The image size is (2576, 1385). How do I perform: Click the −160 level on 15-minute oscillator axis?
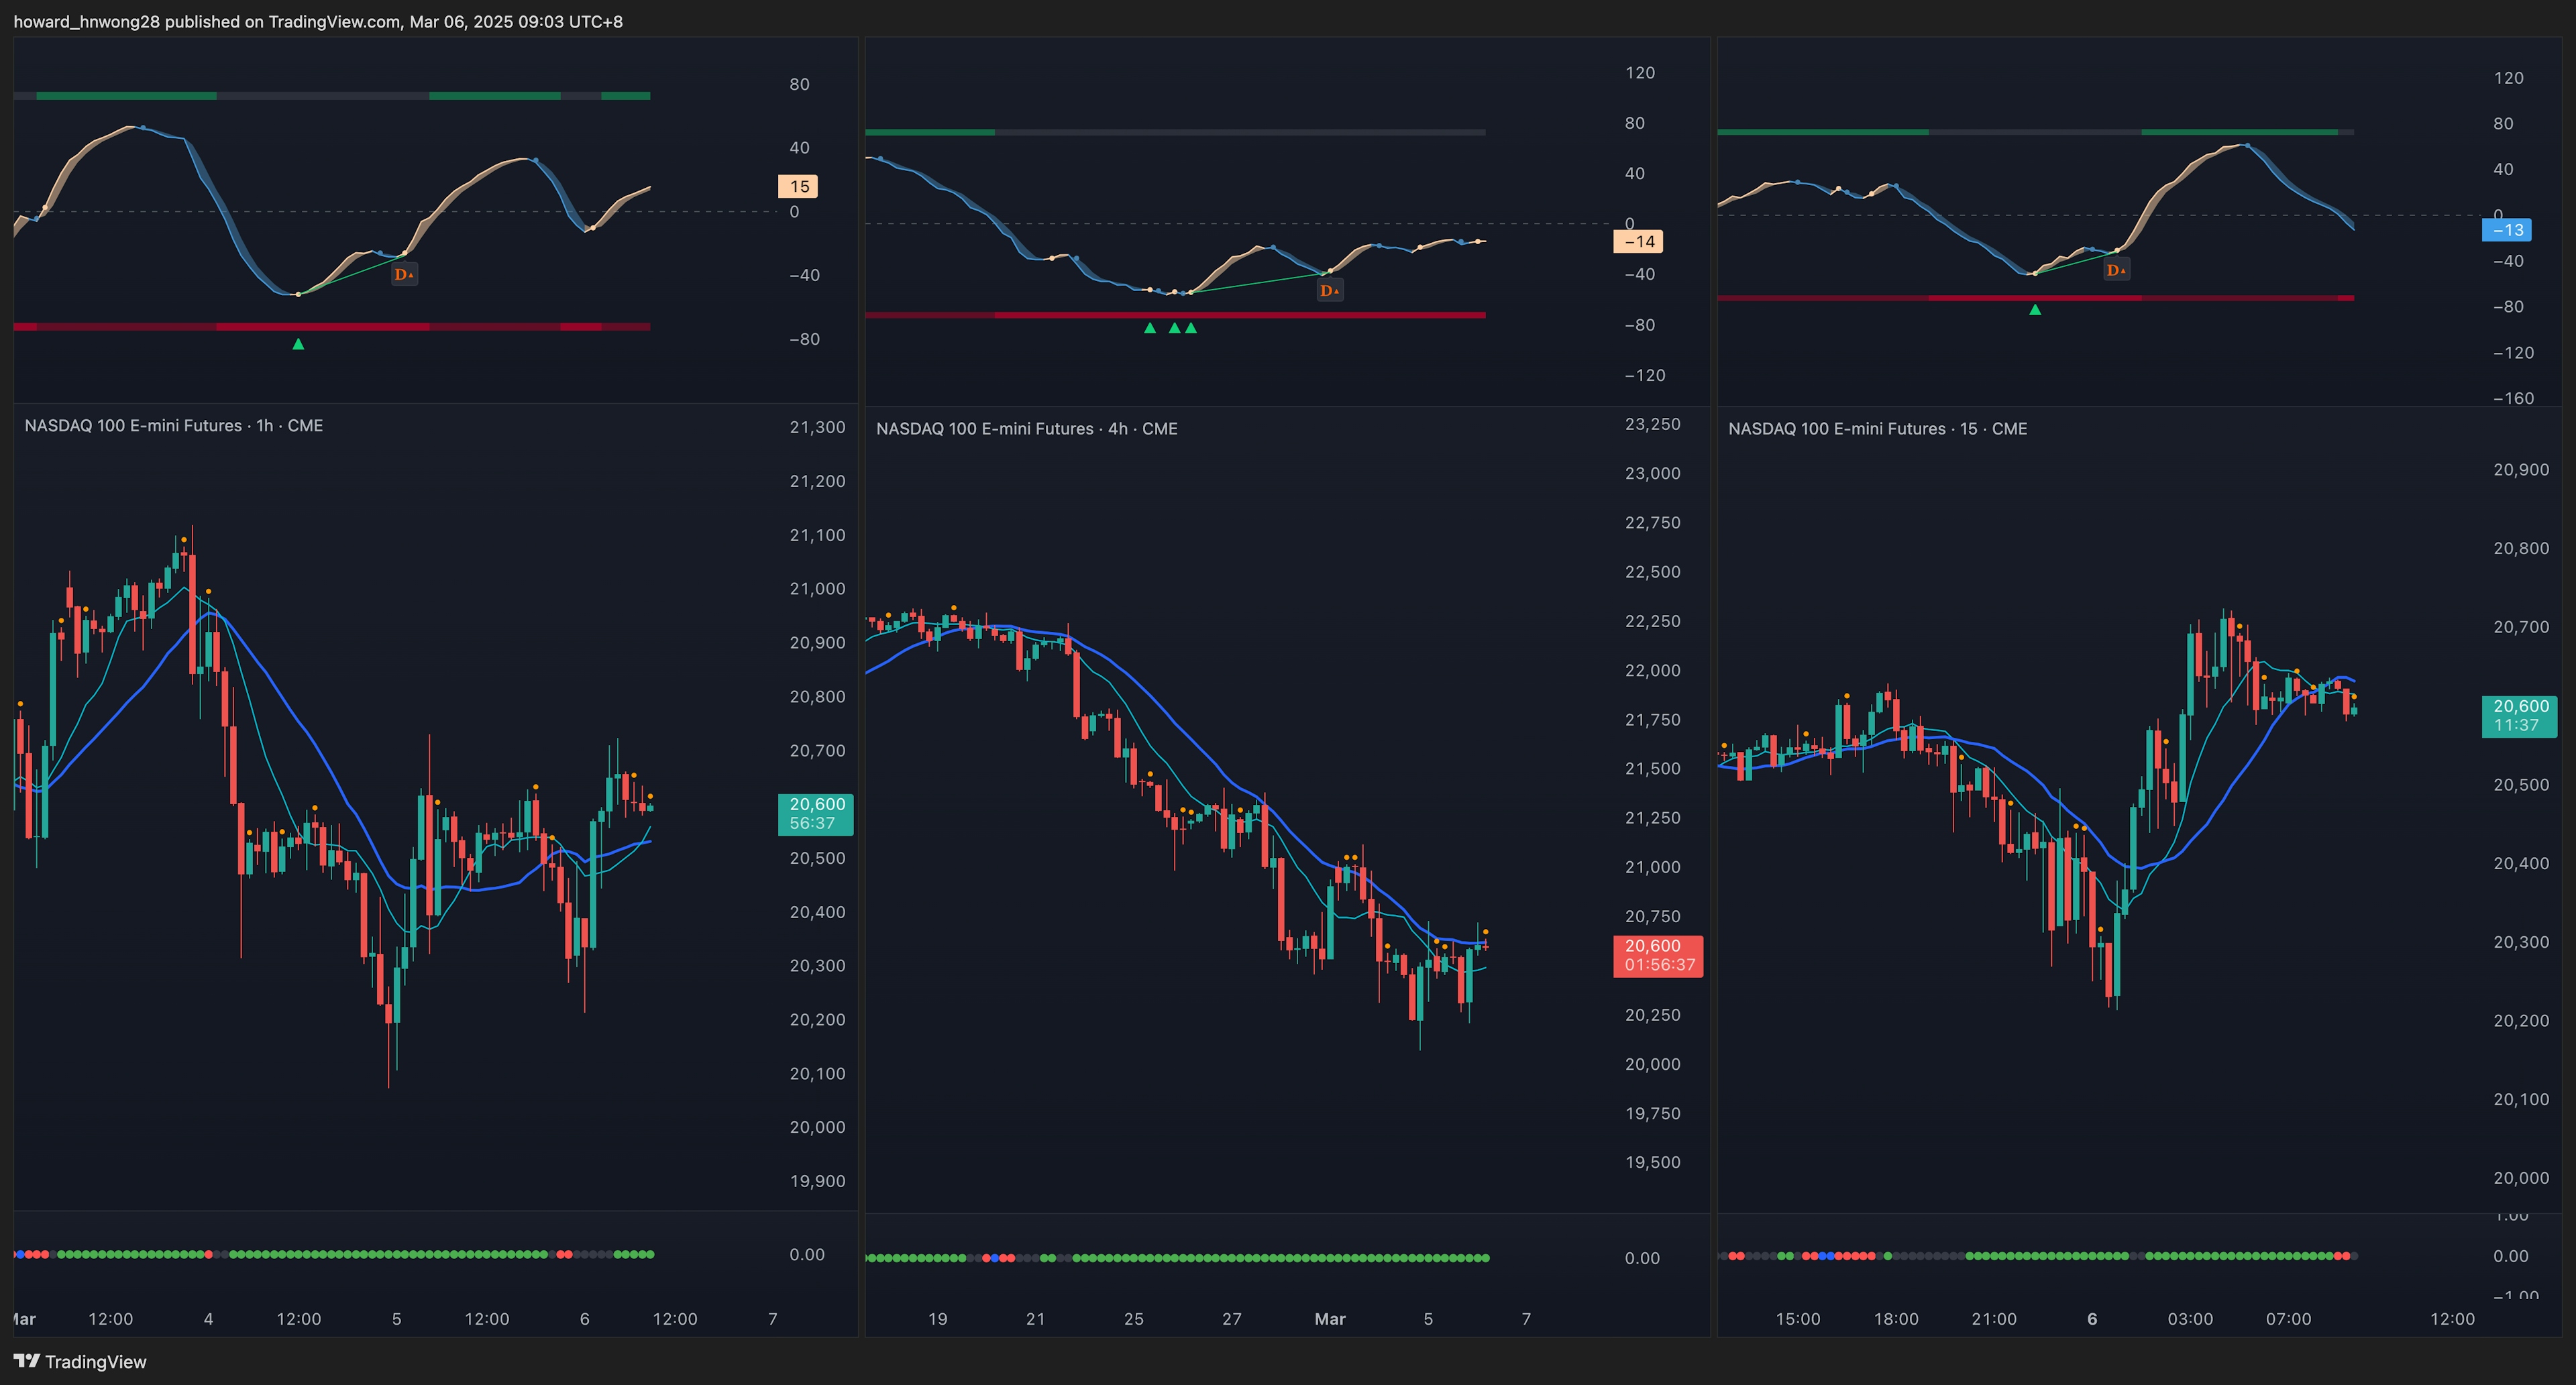click(x=2513, y=398)
